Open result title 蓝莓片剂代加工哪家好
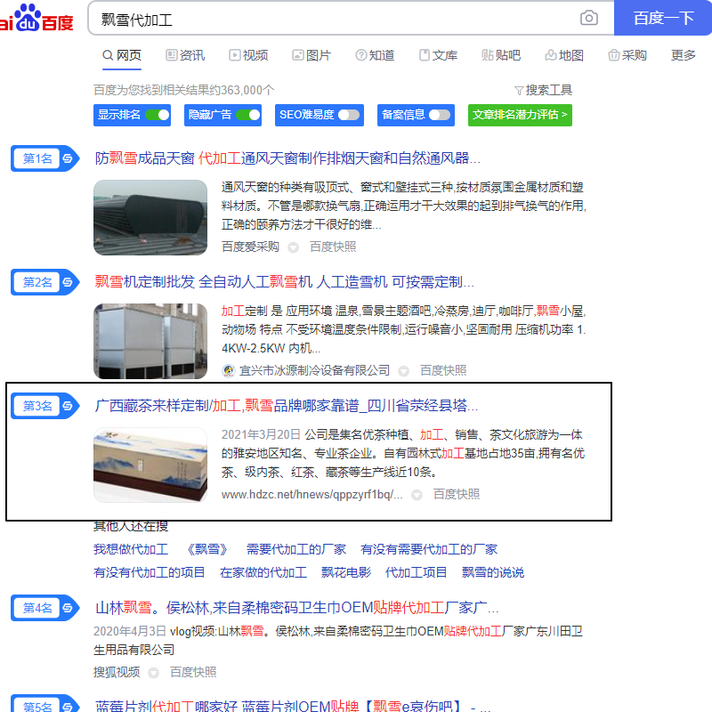 point(293,706)
